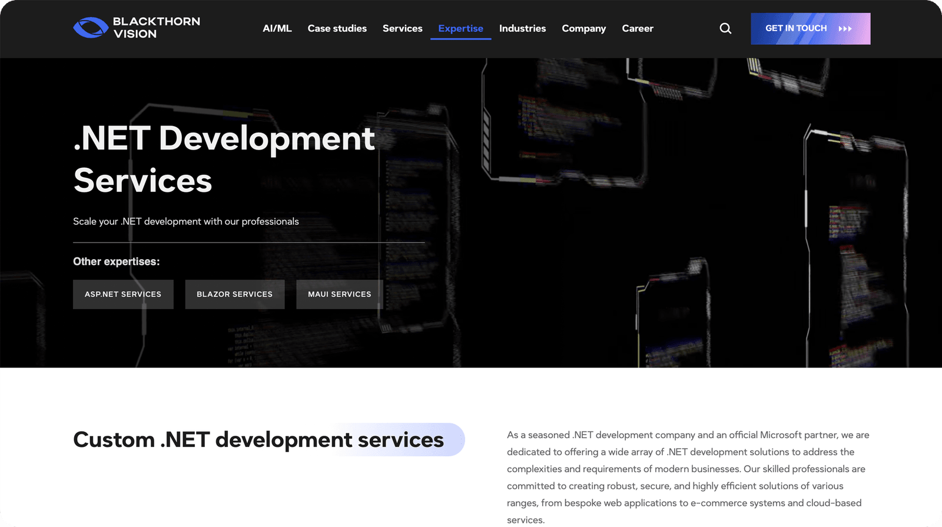This screenshot has height=527, width=942.
Task: Click the Blackthorn Vision brand name text
Action: [156, 28]
